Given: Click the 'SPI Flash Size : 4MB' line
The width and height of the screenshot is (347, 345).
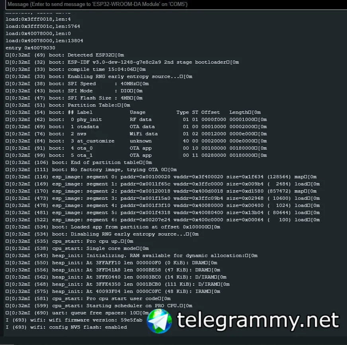Looking at the screenshot, I should (x=74, y=98).
